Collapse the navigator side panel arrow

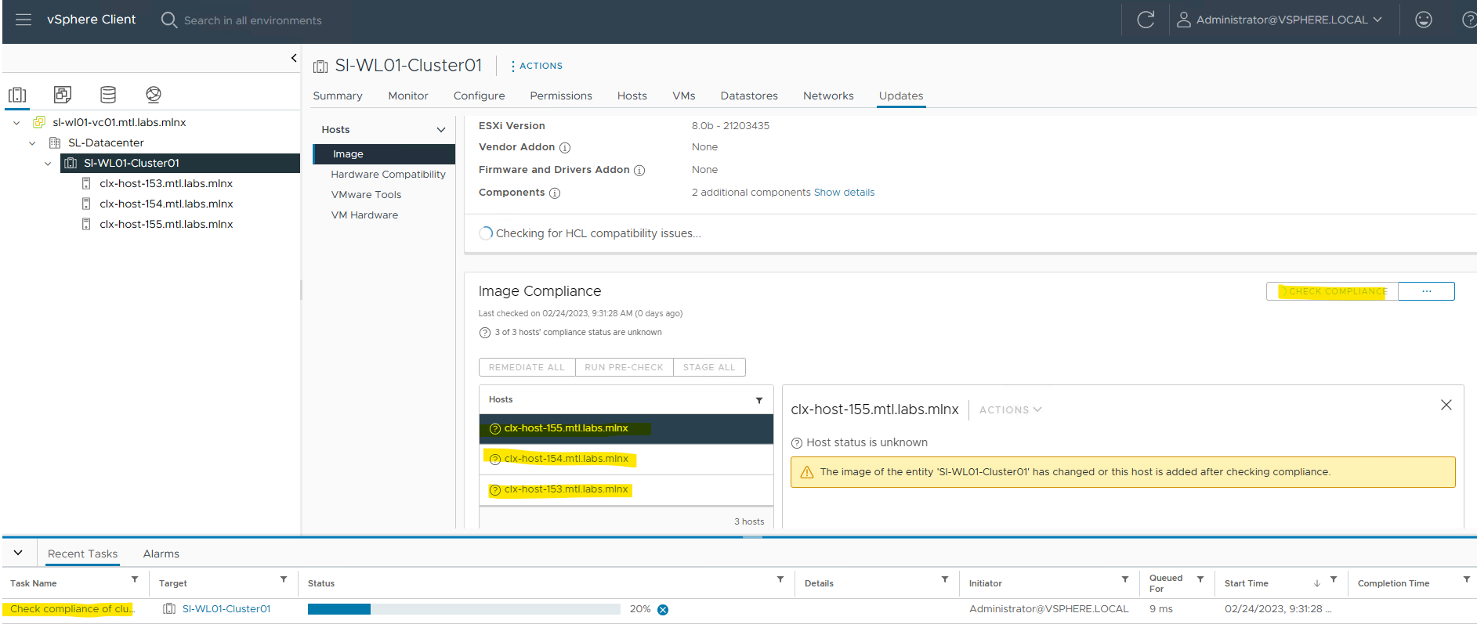point(294,58)
